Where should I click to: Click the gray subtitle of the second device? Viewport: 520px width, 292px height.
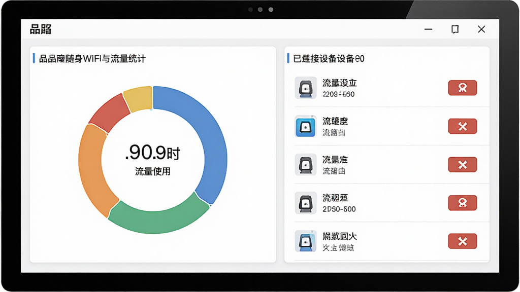coord(334,133)
